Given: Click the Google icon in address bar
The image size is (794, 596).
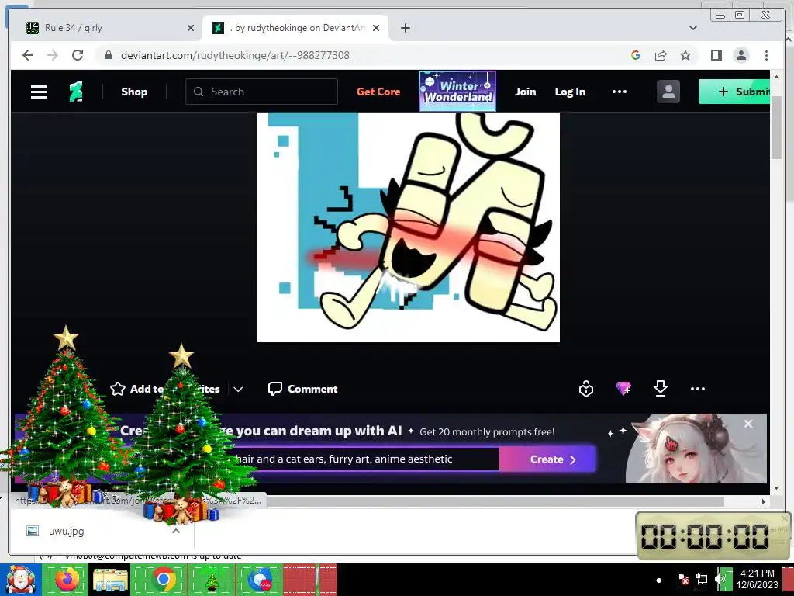Looking at the screenshot, I should (x=636, y=55).
